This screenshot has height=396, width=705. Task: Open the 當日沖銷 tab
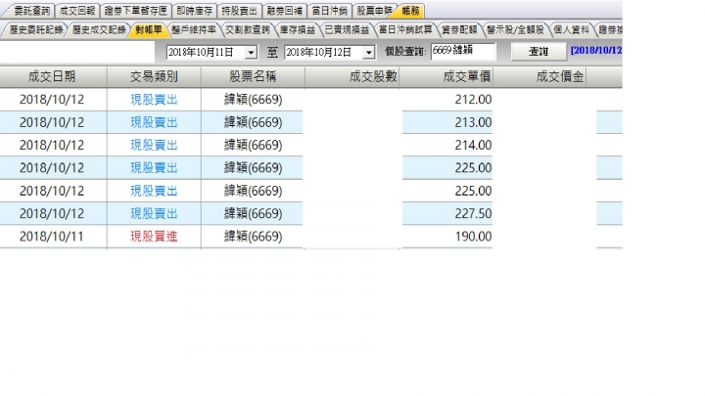[330, 11]
